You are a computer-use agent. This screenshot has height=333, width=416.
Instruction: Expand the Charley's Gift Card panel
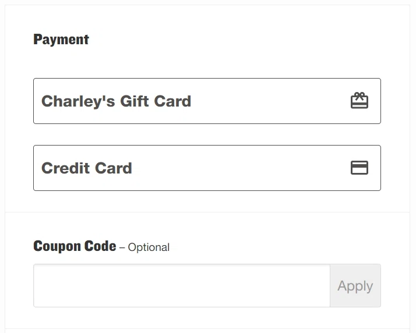pos(207,101)
